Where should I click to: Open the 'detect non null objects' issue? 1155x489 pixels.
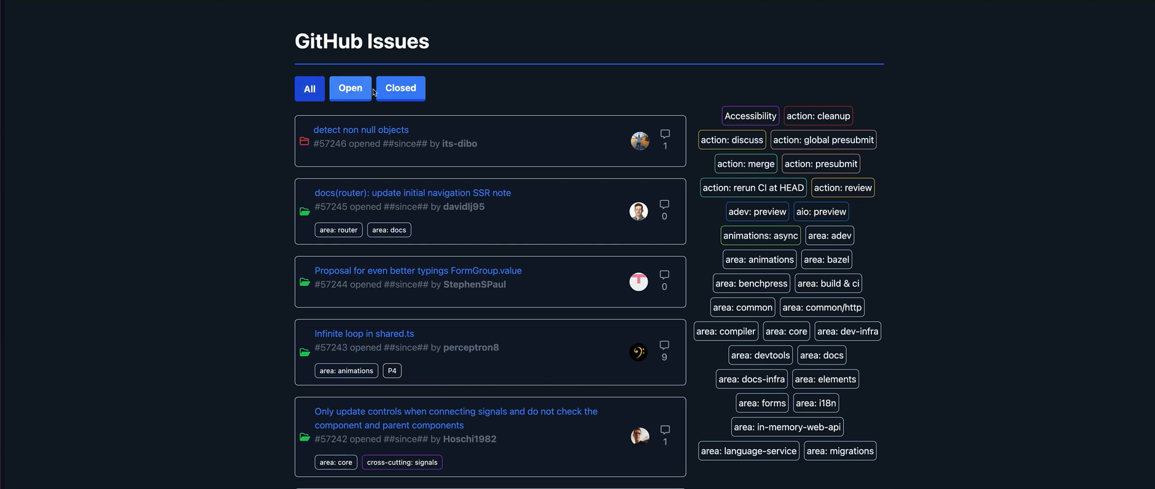pos(361,129)
